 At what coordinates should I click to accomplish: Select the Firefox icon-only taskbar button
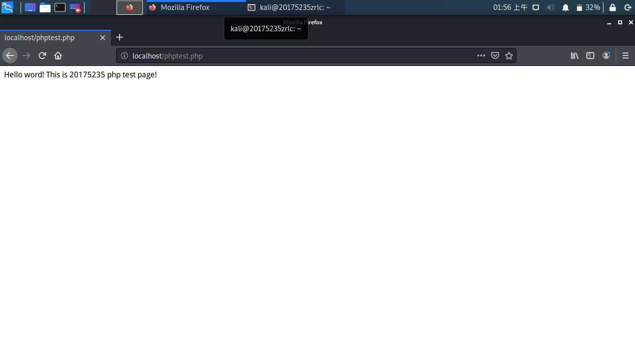click(x=129, y=7)
